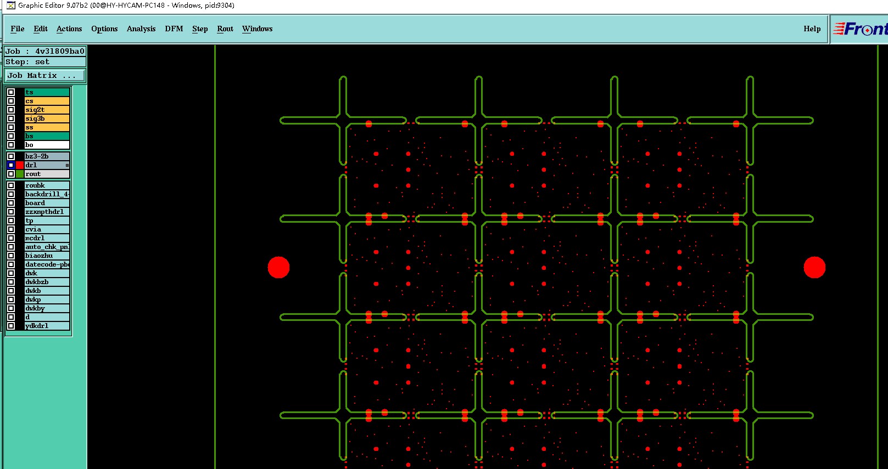Toggle the ss layer checkbox
The height and width of the screenshot is (469, 888).
click(11, 127)
